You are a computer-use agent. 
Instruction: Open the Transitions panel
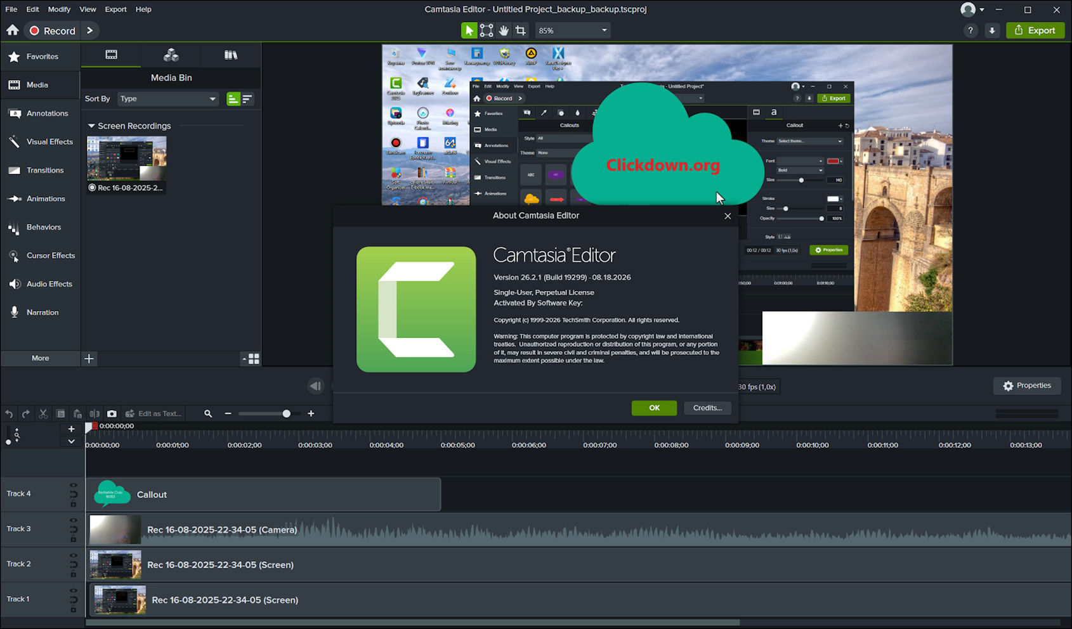(40, 171)
